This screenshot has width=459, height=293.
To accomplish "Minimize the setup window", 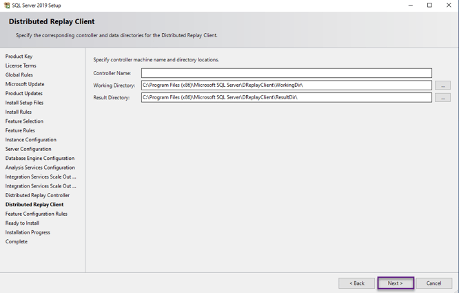I will (410, 6).
